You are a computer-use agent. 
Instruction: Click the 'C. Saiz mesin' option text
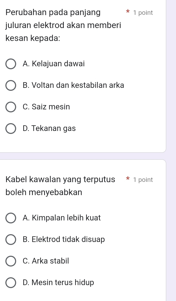tap(46, 107)
